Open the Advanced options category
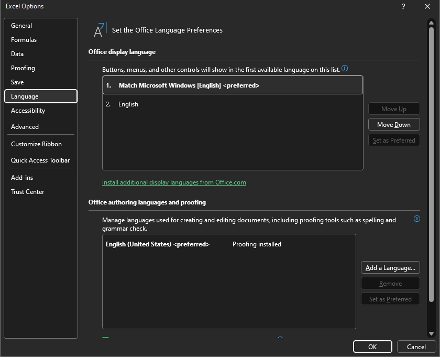440x357 pixels. 41,127
